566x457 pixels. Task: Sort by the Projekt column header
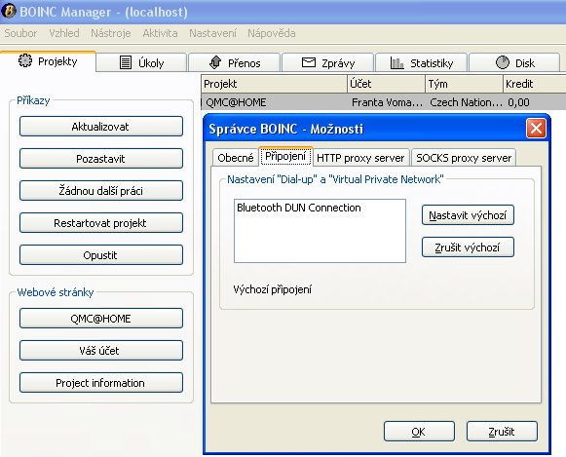[274, 84]
